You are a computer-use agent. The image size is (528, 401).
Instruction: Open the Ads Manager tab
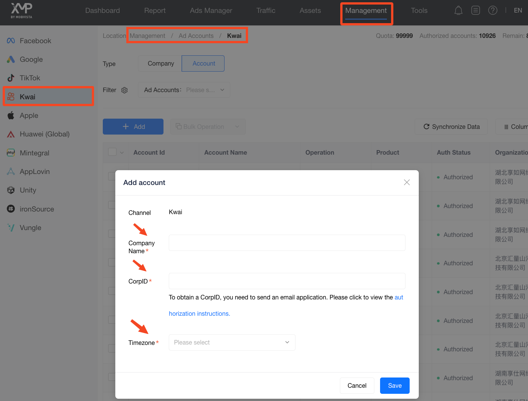211,11
